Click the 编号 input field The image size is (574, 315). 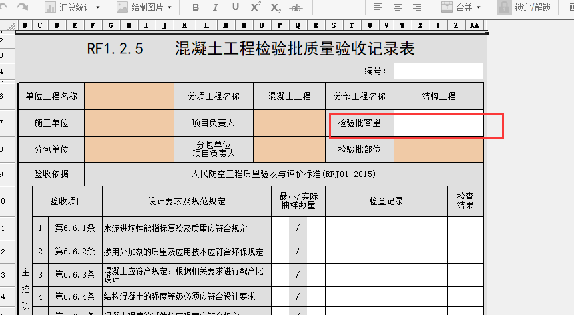click(x=437, y=71)
